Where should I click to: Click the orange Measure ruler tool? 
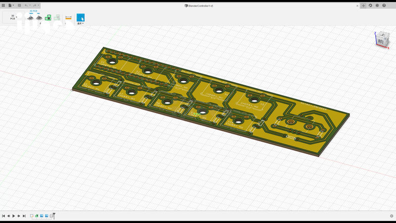[x=68, y=18]
